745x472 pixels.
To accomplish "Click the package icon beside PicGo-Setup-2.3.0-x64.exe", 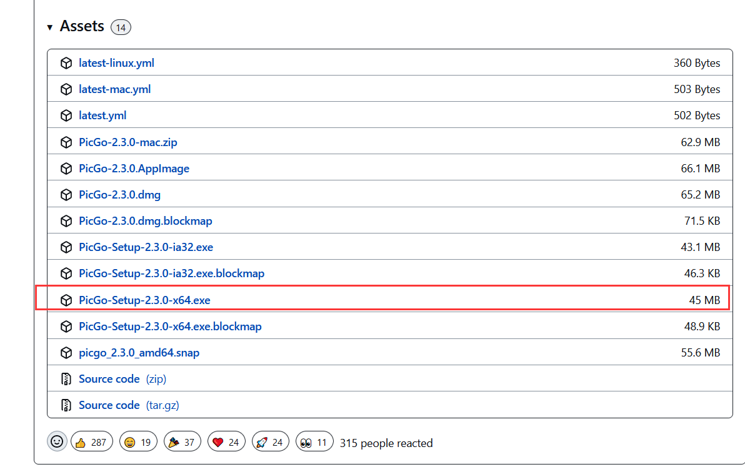I will [66, 300].
